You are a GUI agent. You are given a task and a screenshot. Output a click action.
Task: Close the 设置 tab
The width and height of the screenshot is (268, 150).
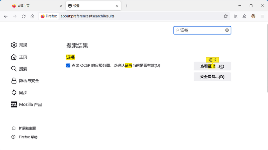click(x=117, y=6)
